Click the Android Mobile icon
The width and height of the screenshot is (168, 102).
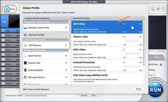(x=25, y=70)
